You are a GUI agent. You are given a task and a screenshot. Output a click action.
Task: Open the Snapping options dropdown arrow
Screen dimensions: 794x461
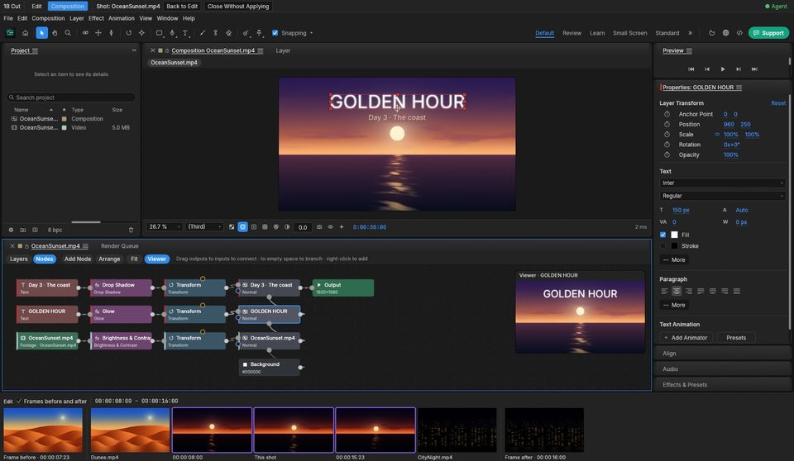coord(312,33)
